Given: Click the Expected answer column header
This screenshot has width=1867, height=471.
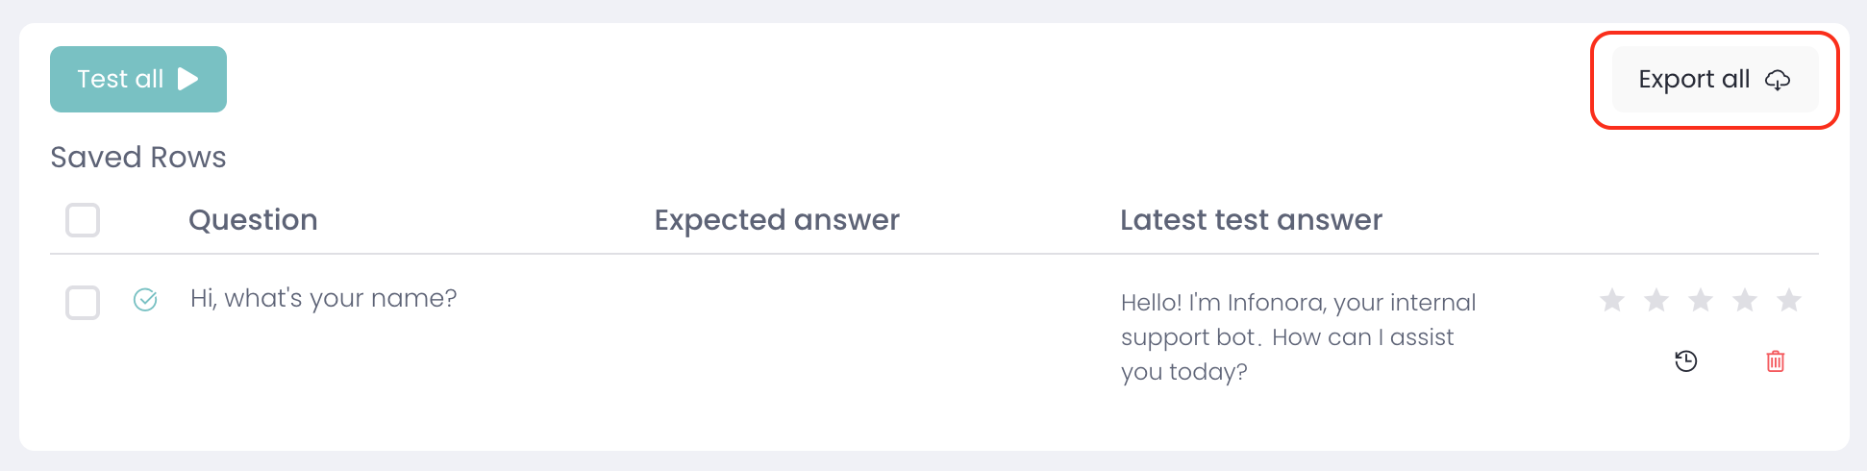Looking at the screenshot, I should (x=777, y=220).
